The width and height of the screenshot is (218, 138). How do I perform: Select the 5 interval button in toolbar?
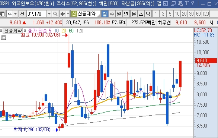pyautogui.click(x=170, y=14)
